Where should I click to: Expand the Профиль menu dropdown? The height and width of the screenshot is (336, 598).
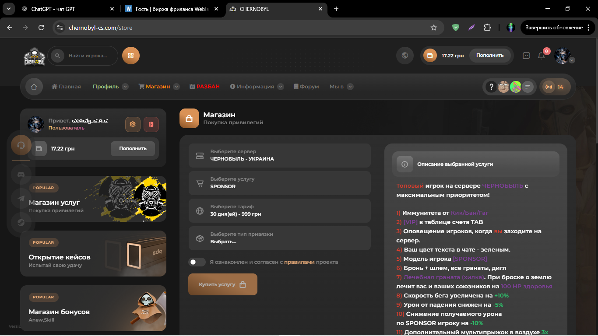pyautogui.click(x=125, y=87)
